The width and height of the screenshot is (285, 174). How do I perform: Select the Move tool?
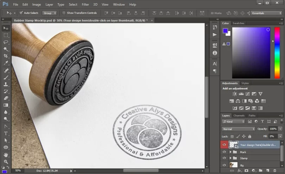(x=6, y=28)
